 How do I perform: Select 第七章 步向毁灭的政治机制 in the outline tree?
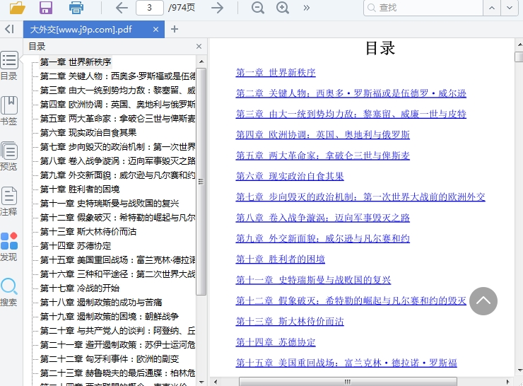click(x=117, y=147)
